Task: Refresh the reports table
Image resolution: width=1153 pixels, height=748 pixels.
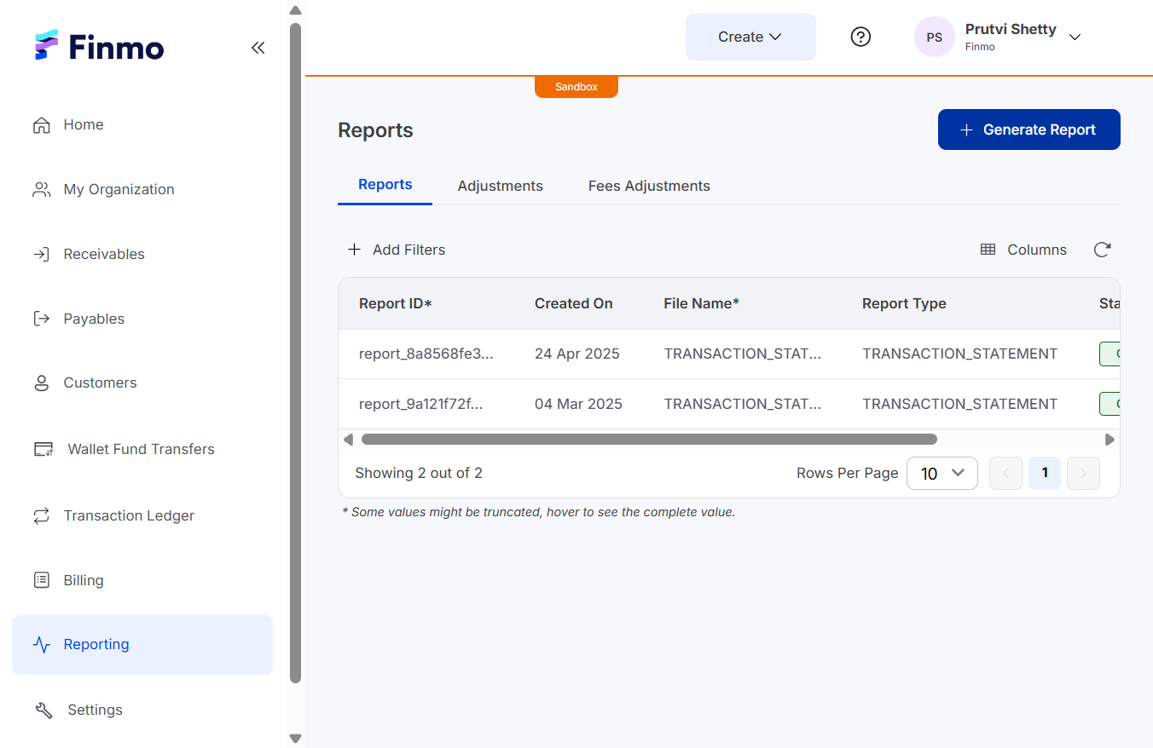Action: (x=1102, y=250)
